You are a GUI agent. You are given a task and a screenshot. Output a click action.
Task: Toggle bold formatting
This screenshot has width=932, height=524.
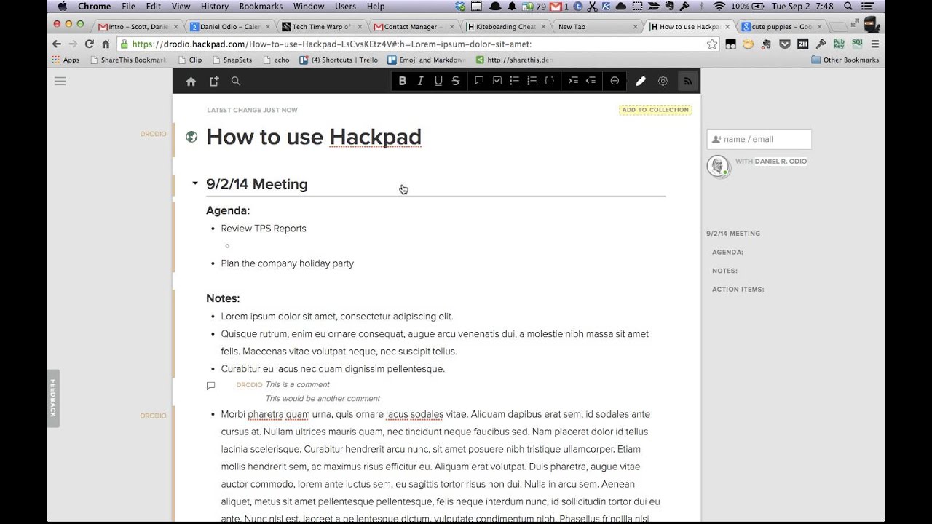pyautogui.click(x=402, y=81)
